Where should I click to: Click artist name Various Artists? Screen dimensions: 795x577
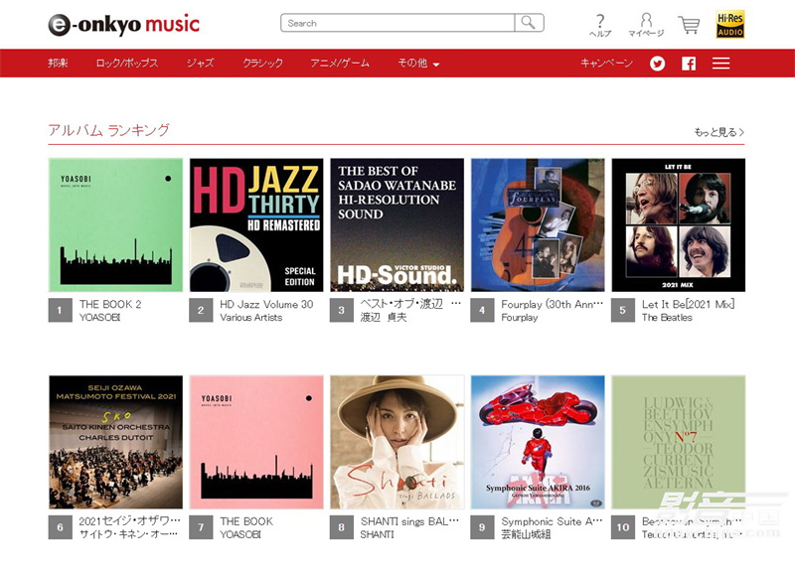(x=251, y=318)
